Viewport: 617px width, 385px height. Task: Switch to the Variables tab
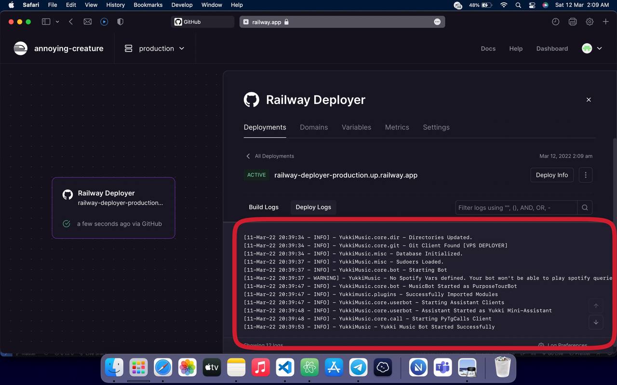(356, 127)
